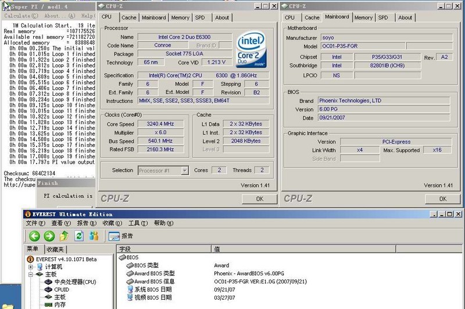Click the Rated FSB 2160.3 MHz value
This screenshot has height=309, width=465.
coord(160,150)
